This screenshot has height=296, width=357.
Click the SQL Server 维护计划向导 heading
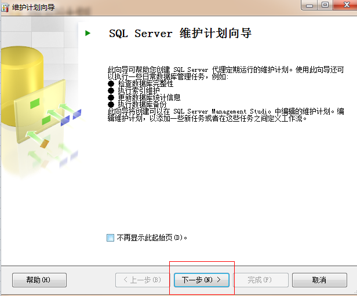pos(180,34)
